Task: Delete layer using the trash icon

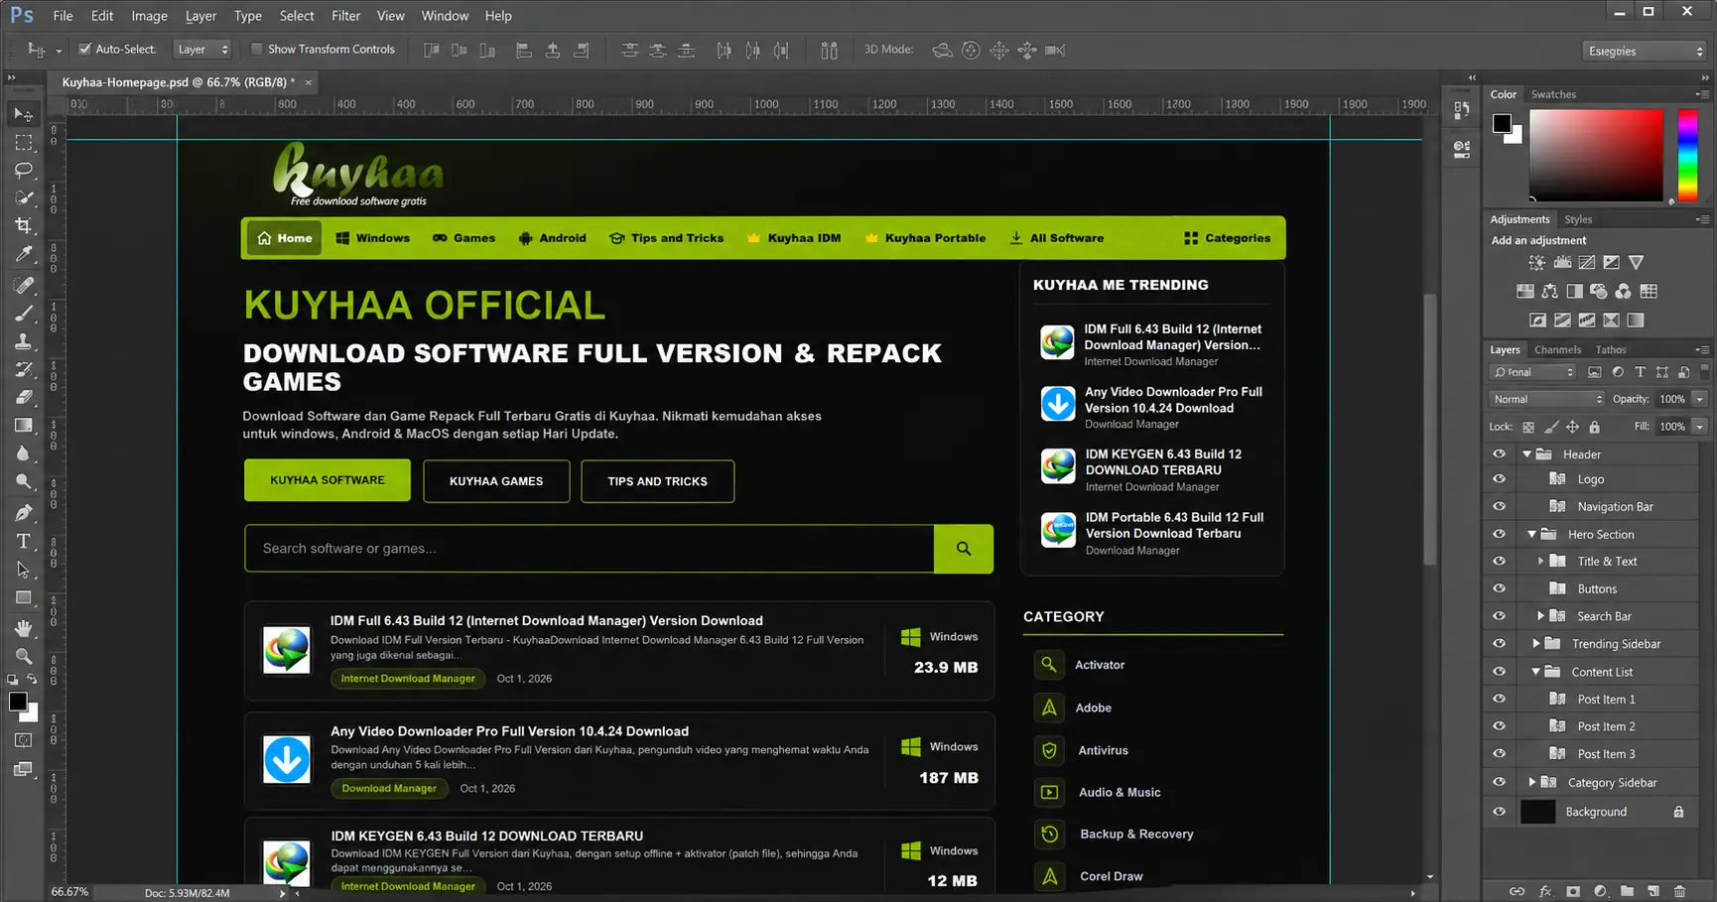Action: click(x=1679, y=891)
